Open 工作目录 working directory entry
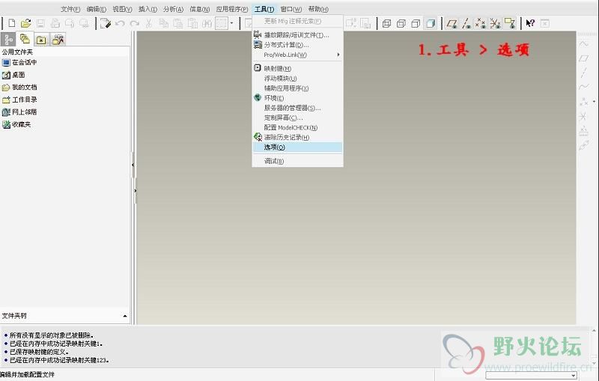 pyautogui.click(x=19, y=100)
